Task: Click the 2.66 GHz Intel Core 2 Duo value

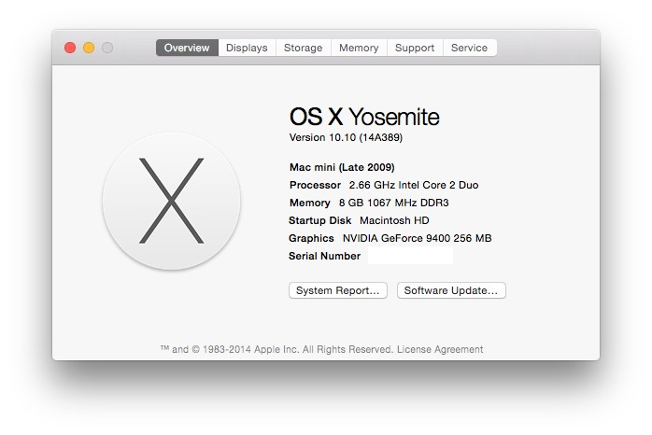Action: coord(414,185)
